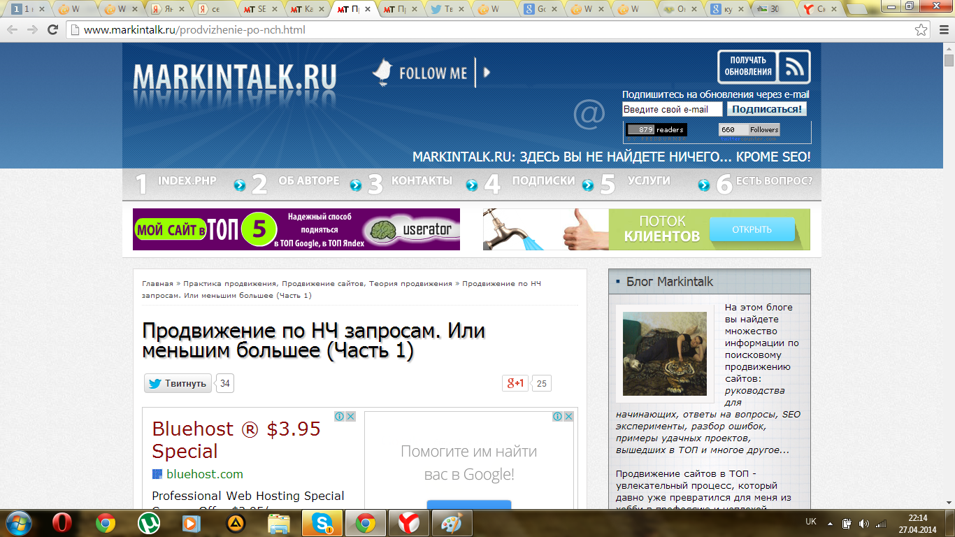Click the Твитнуть tweet button

point(178,383)
